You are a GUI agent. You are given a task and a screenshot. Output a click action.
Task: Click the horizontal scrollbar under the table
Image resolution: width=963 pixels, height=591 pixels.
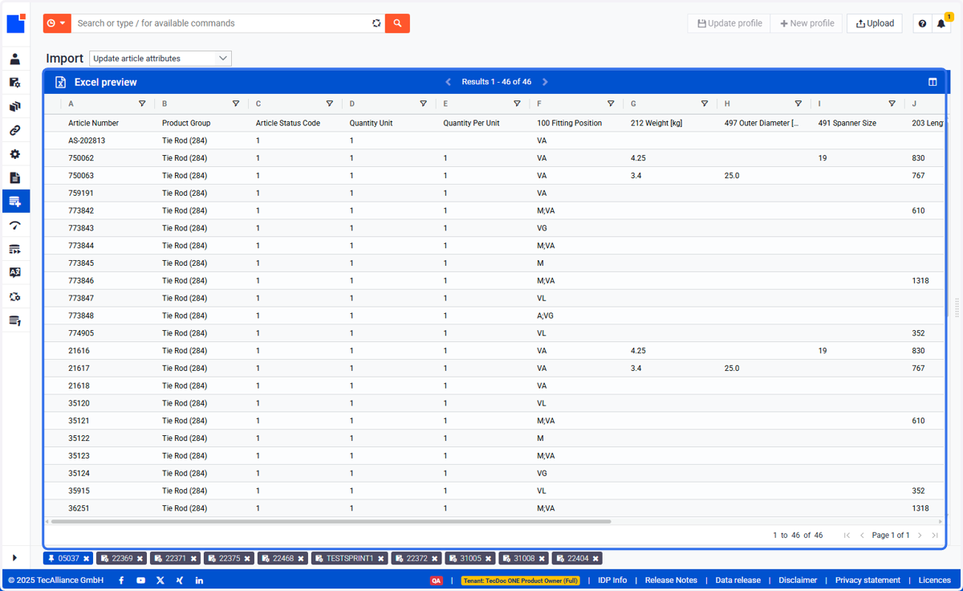coord(331,522)
